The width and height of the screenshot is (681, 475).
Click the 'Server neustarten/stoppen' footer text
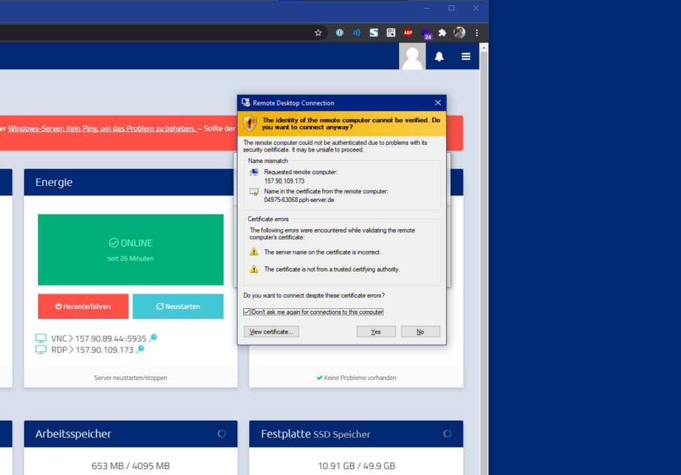point(130,378)
